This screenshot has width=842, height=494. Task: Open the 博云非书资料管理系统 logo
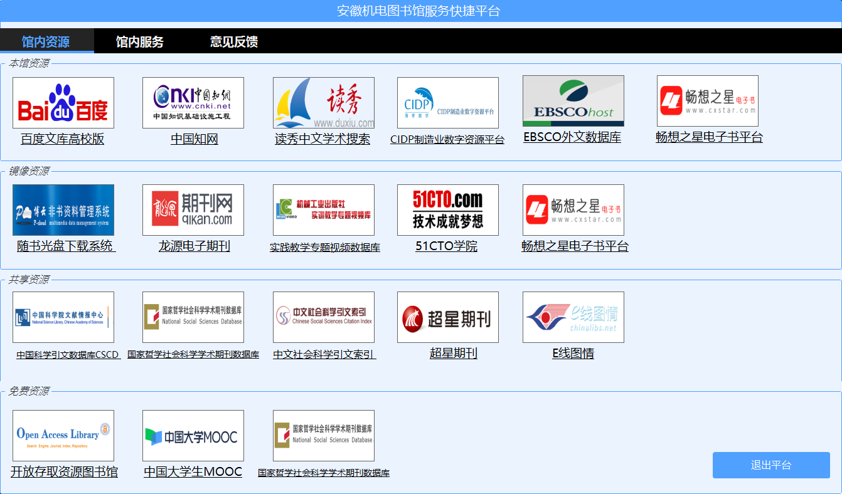pos(63,210)
